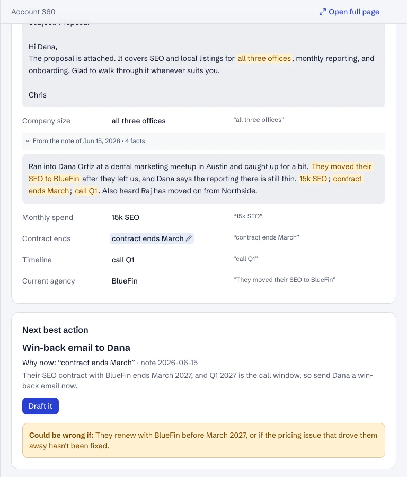Edit the contract ends March field
This screenshot has height=477, width=407.
152,238
